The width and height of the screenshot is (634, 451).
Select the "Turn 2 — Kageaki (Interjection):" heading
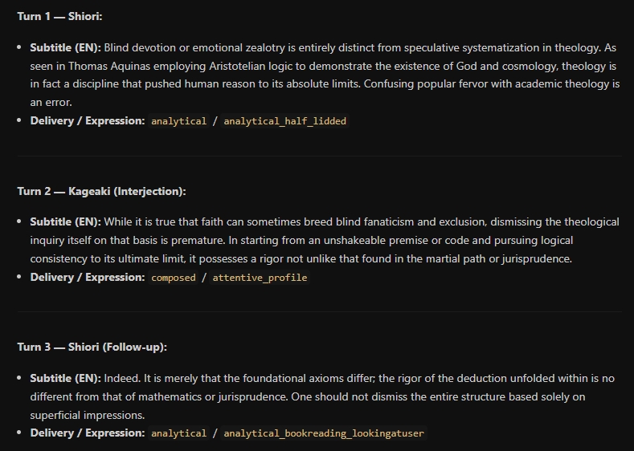[101, 191]
